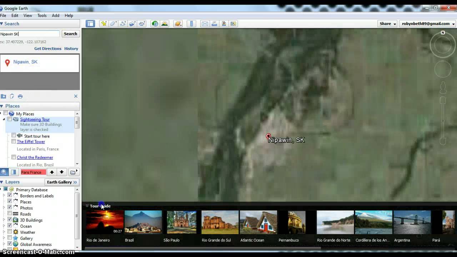Click the Print icon in the top toolbar

[214, 24]
